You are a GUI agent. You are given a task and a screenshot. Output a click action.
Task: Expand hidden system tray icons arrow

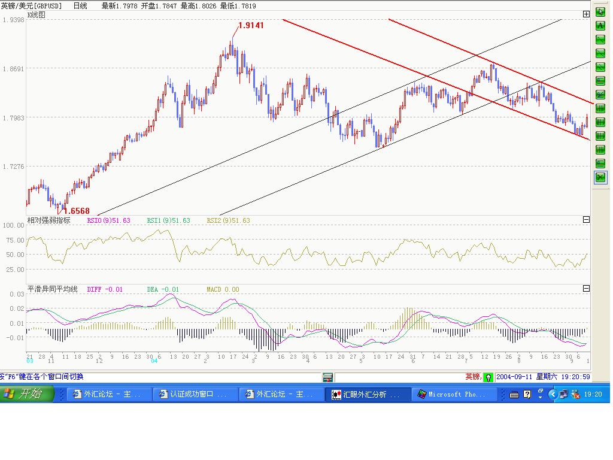point(553,394)
